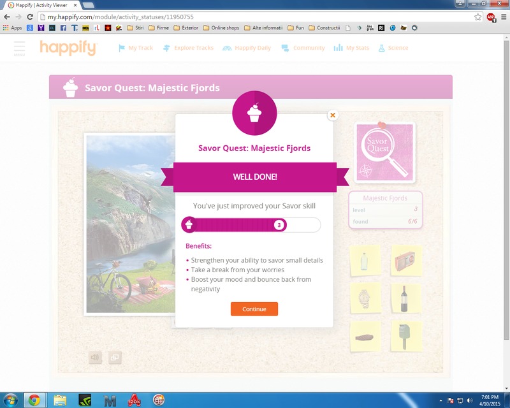Click the browser back arrow
Screen dimensions: 510x408
point(7,17)
